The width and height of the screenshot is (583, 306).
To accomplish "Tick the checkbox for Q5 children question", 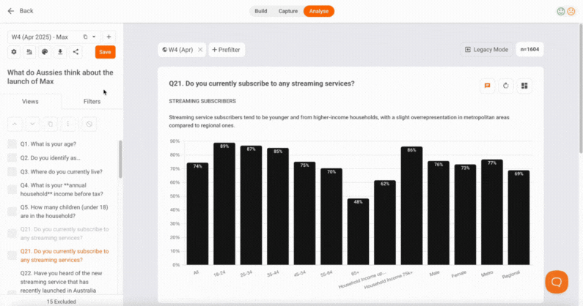I will tap(12, 211).
